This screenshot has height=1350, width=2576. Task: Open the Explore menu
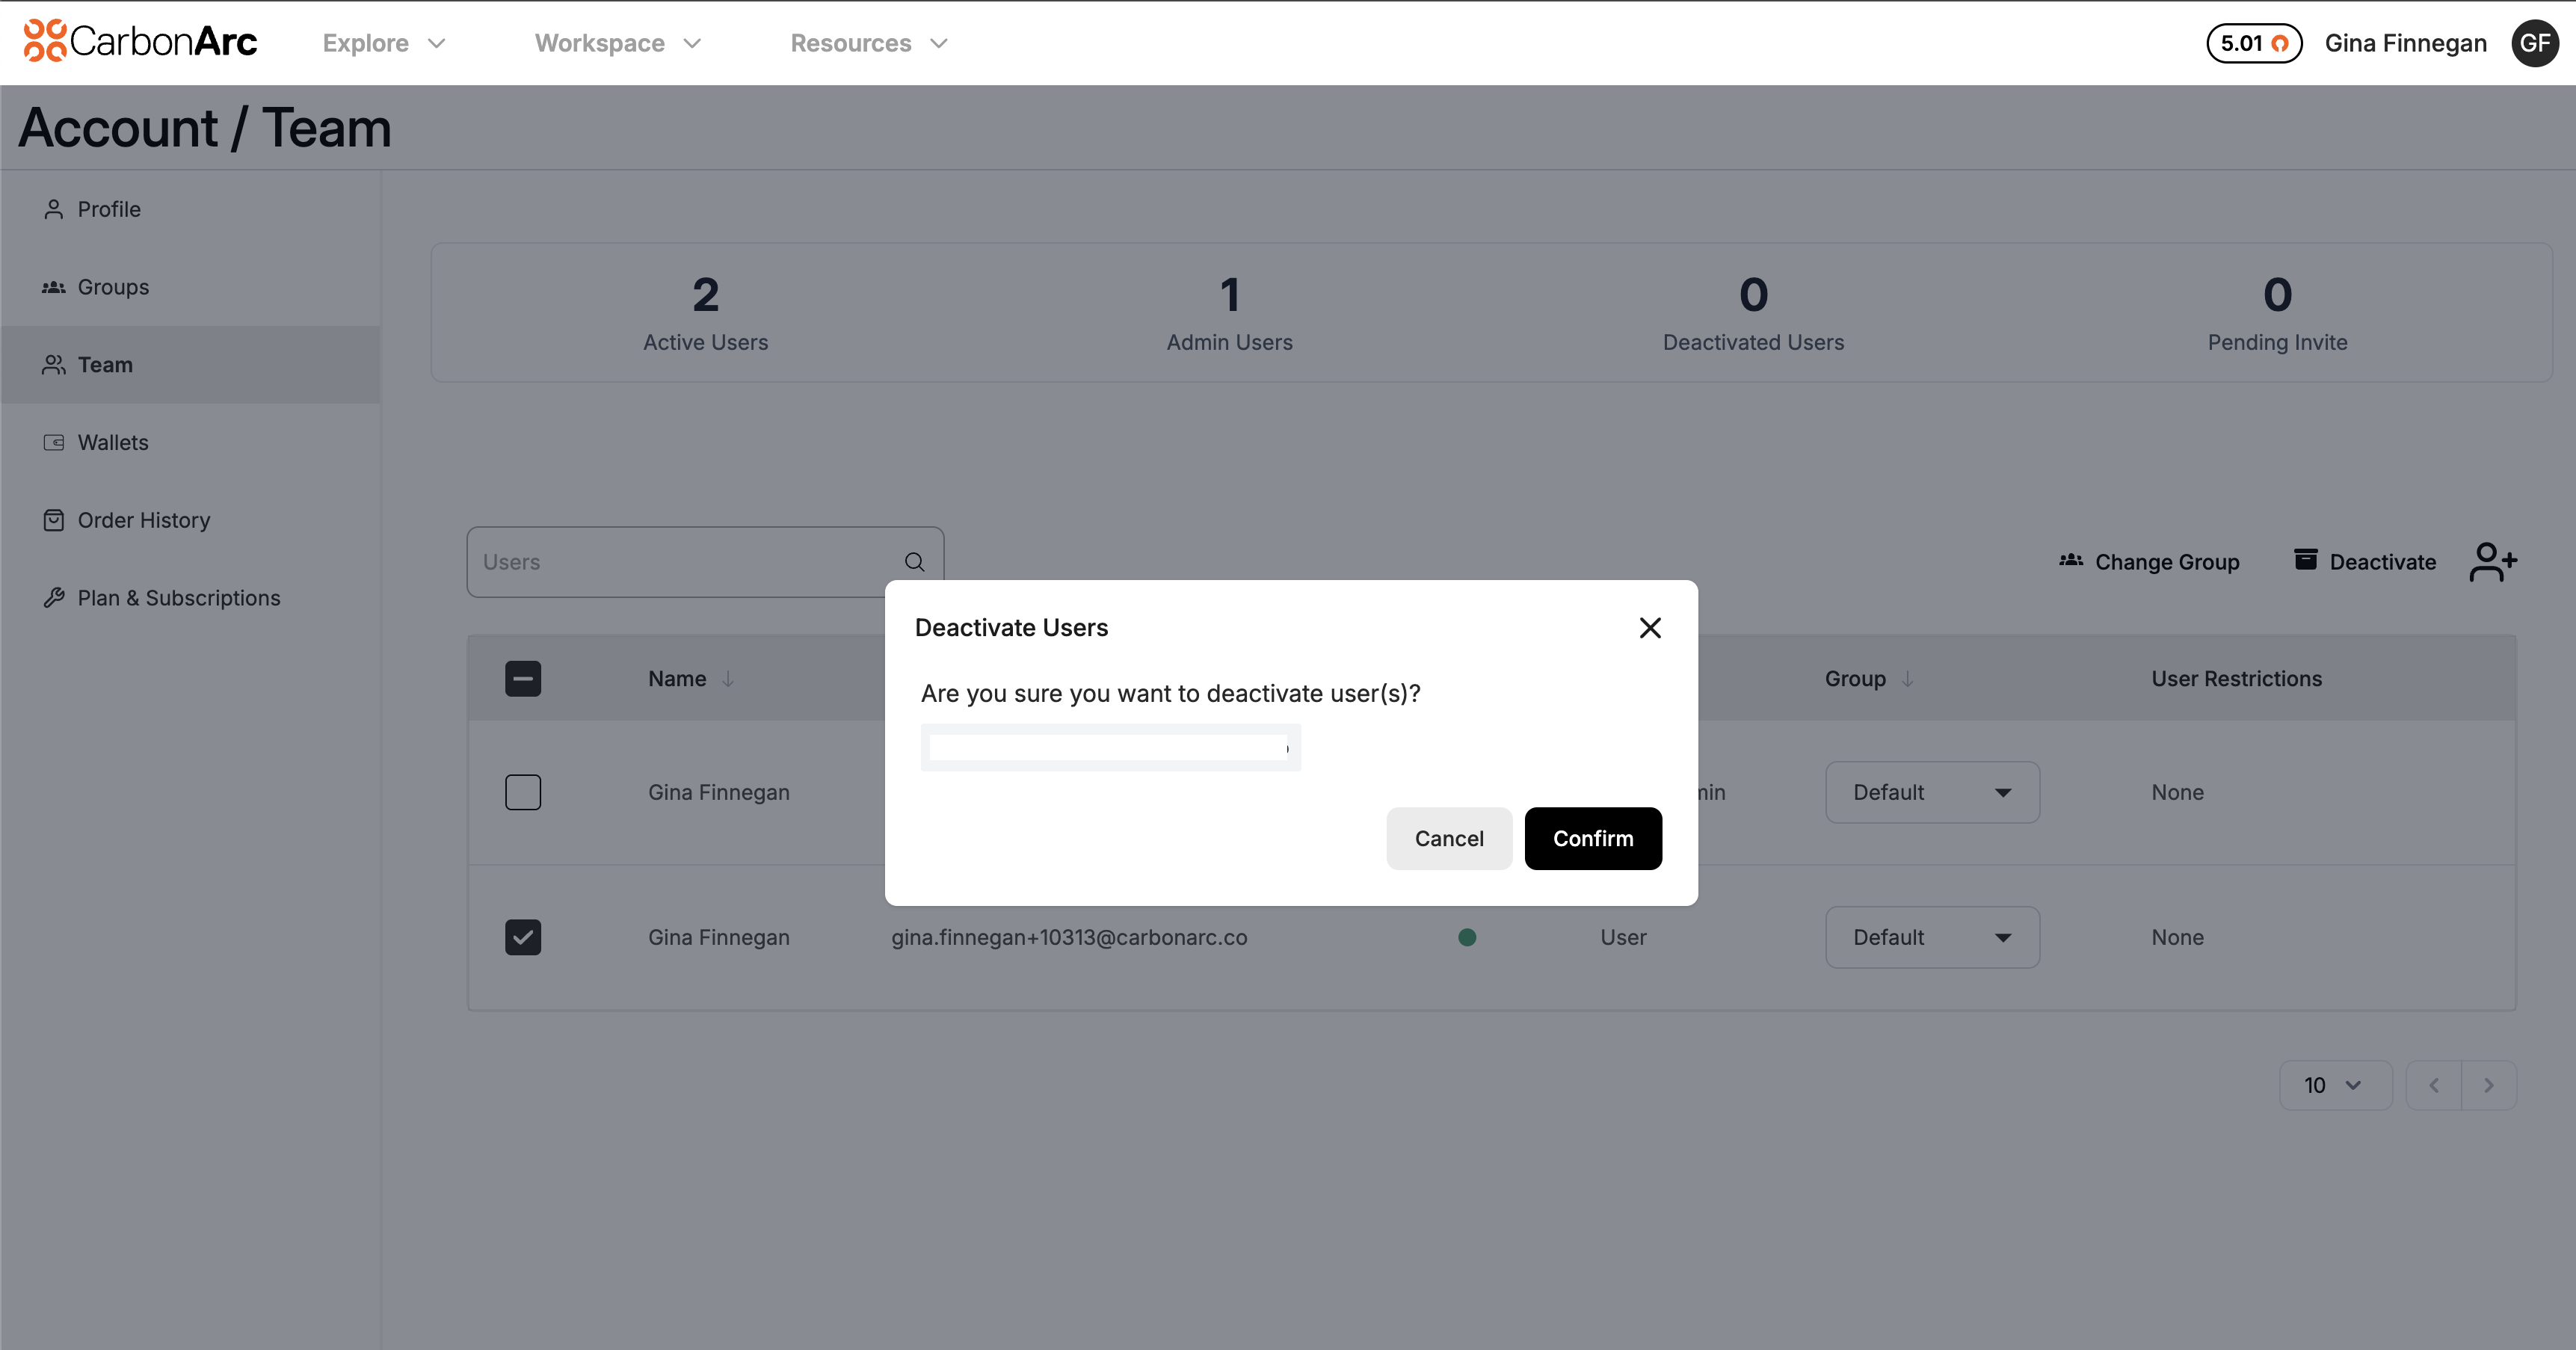383,43
